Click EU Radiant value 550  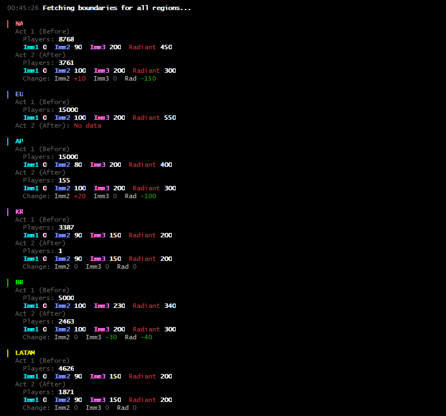(170, 118)
